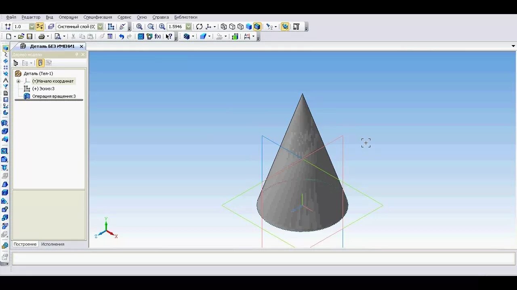Screen dimensions: 517x290
Task: Toggle shaded with edges display mode
Action: point(257,27)
